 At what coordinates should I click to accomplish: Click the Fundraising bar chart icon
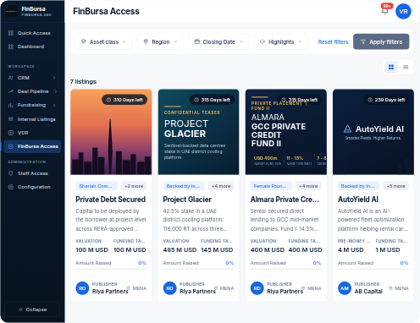click(11, 105)
